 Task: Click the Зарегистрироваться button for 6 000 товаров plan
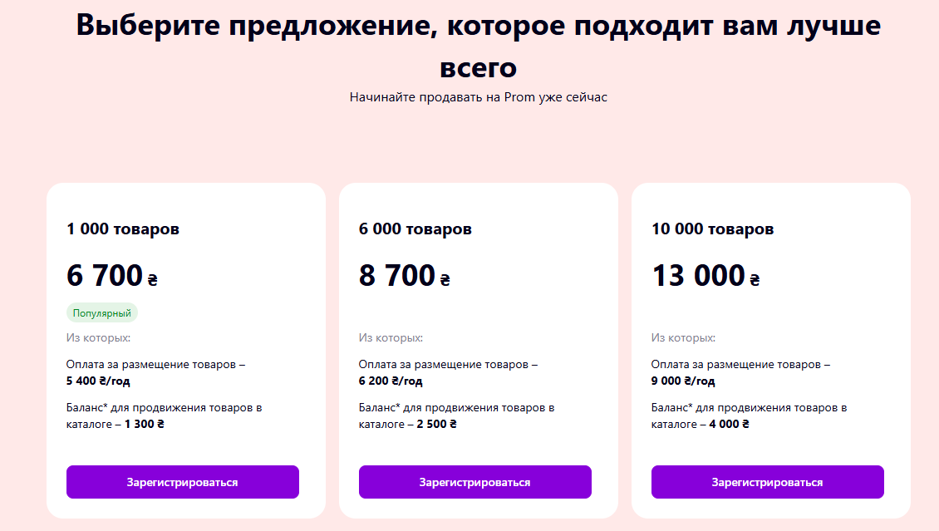pos(474,482)
